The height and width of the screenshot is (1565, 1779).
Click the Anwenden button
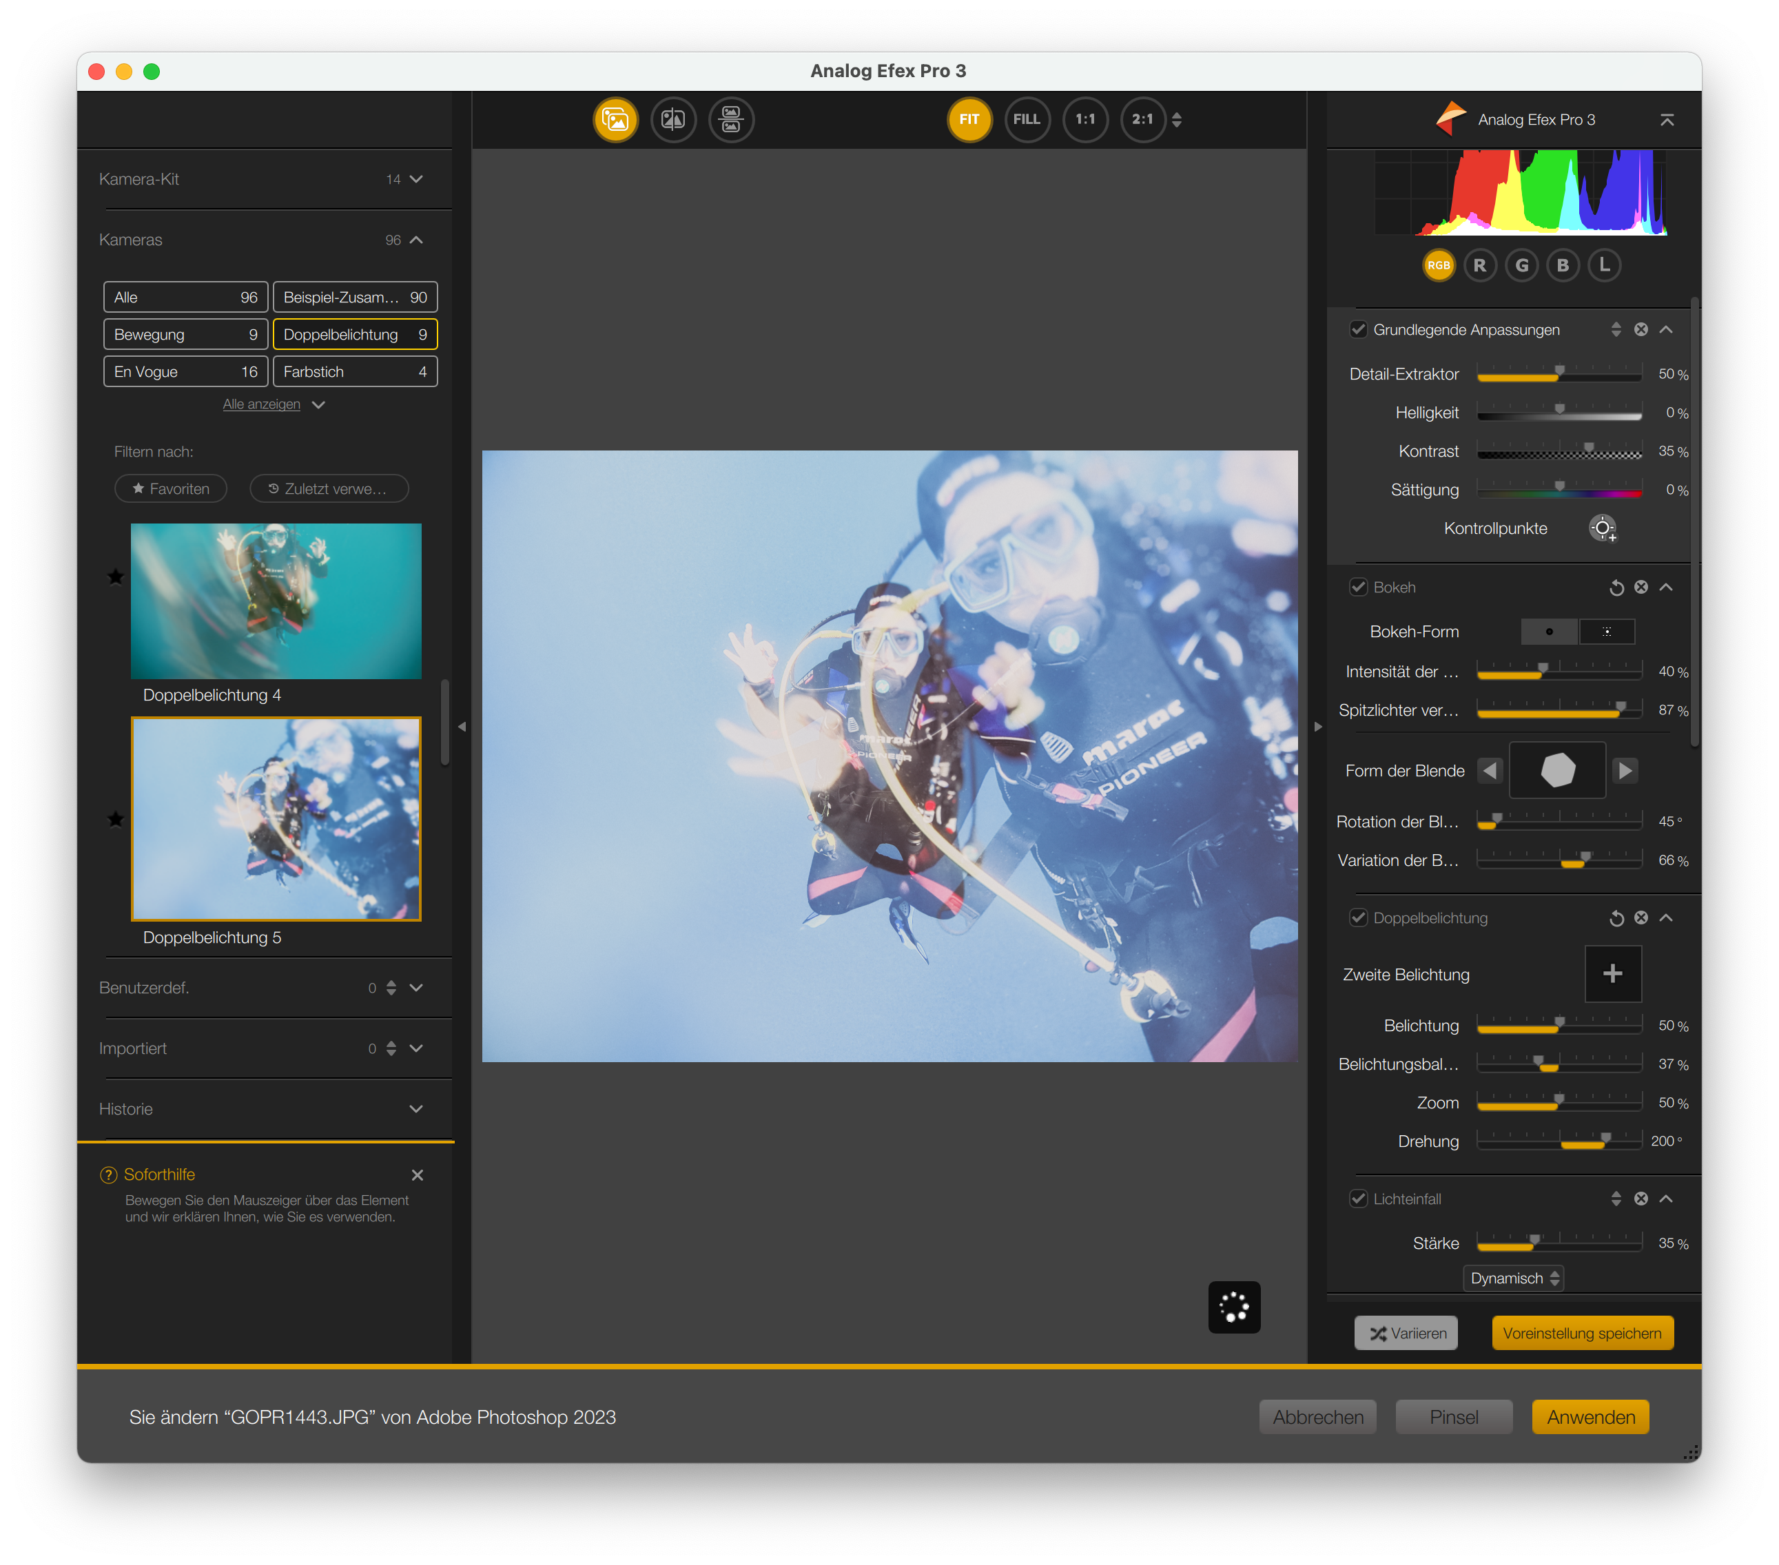(1590, 1417)
